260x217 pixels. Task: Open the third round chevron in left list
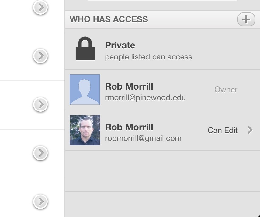pos(40,104)
